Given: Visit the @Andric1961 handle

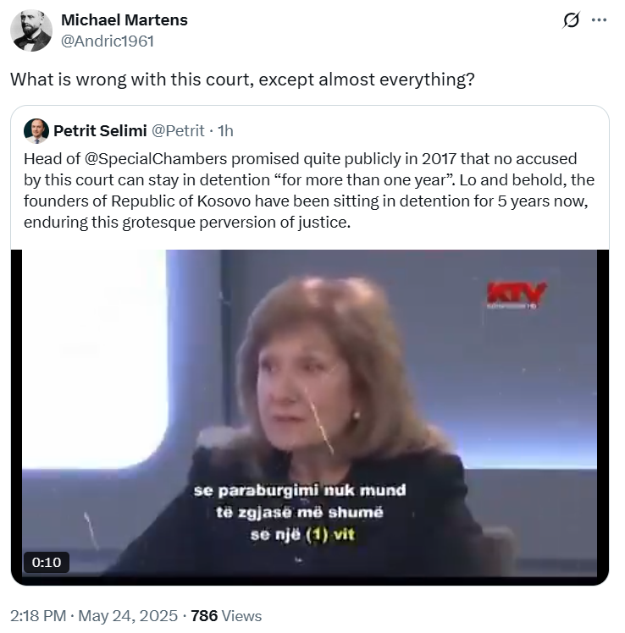Looking at the screenshot, I should 108,40.
